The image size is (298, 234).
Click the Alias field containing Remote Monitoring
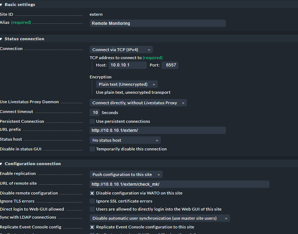click(157, 23)
